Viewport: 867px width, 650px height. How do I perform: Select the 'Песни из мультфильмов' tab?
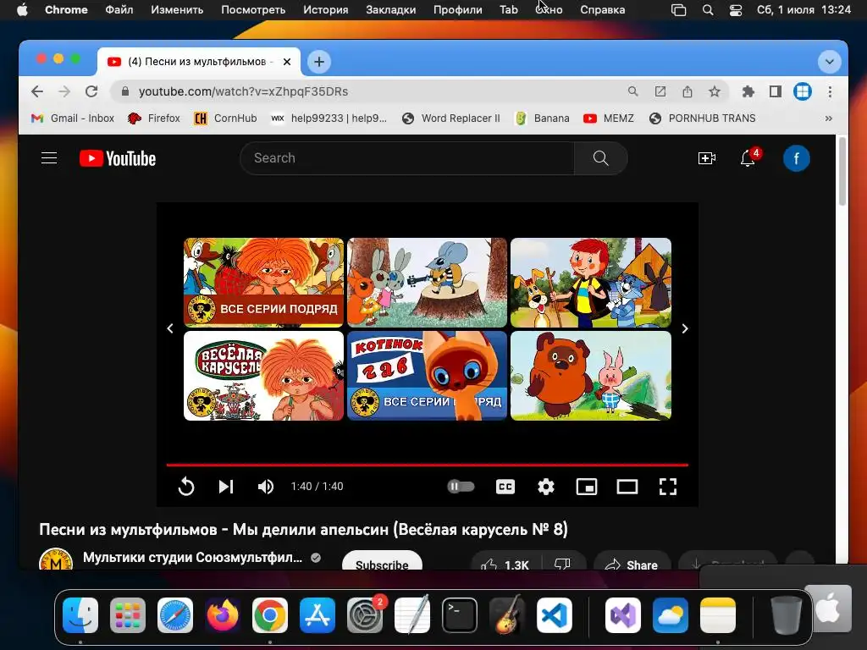tap(199, 61)
